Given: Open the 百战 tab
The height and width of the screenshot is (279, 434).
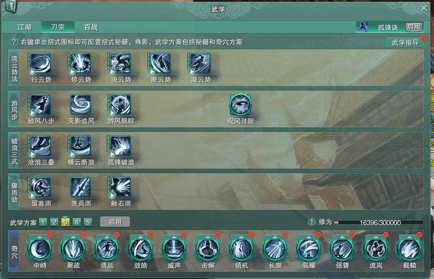Looking at the screenshot, I should pyautogui.click(x=91, y=27).
